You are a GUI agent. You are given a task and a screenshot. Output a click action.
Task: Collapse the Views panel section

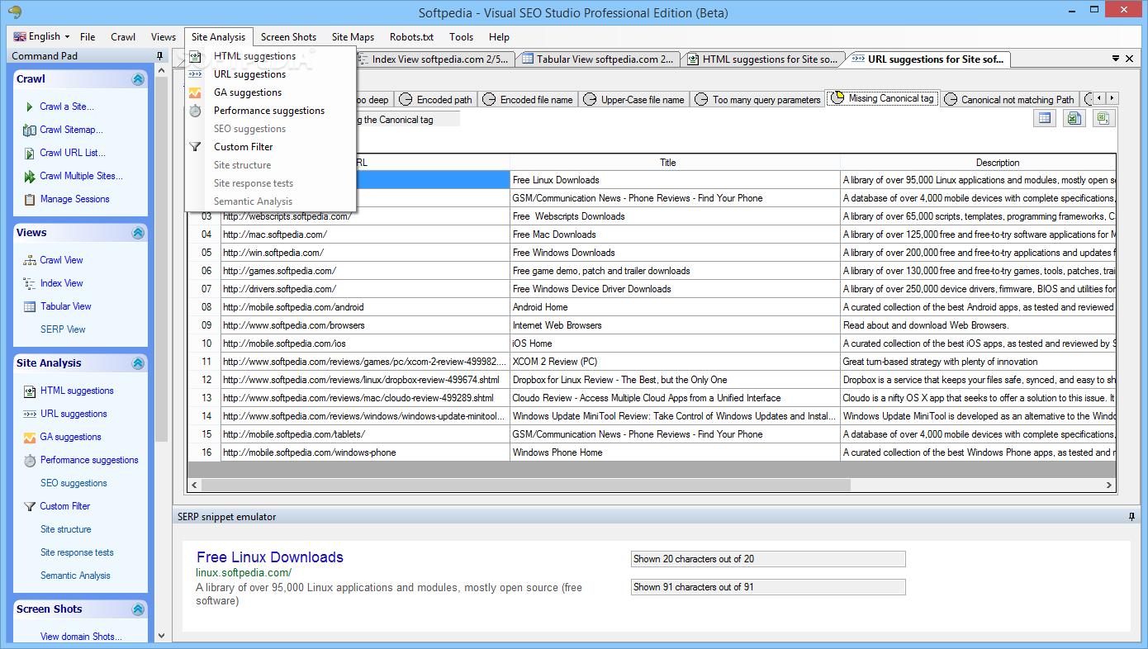(138, 233)
